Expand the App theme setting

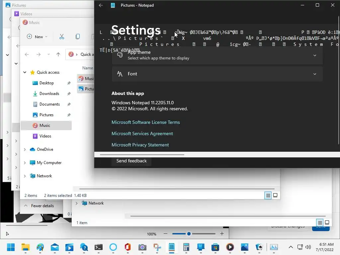[217, 55]
